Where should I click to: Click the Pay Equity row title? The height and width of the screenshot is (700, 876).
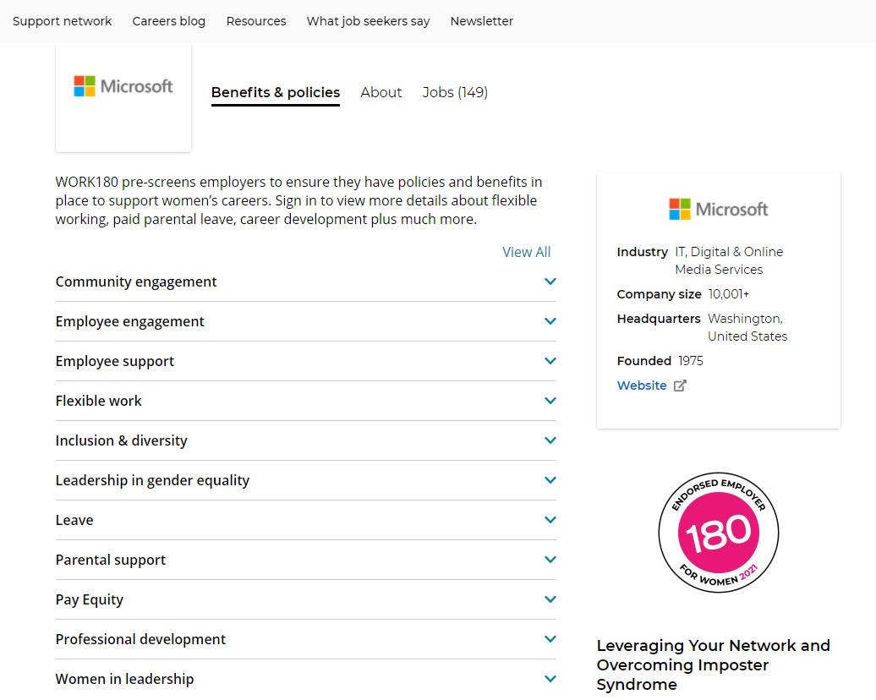click(x=90, y=599)
